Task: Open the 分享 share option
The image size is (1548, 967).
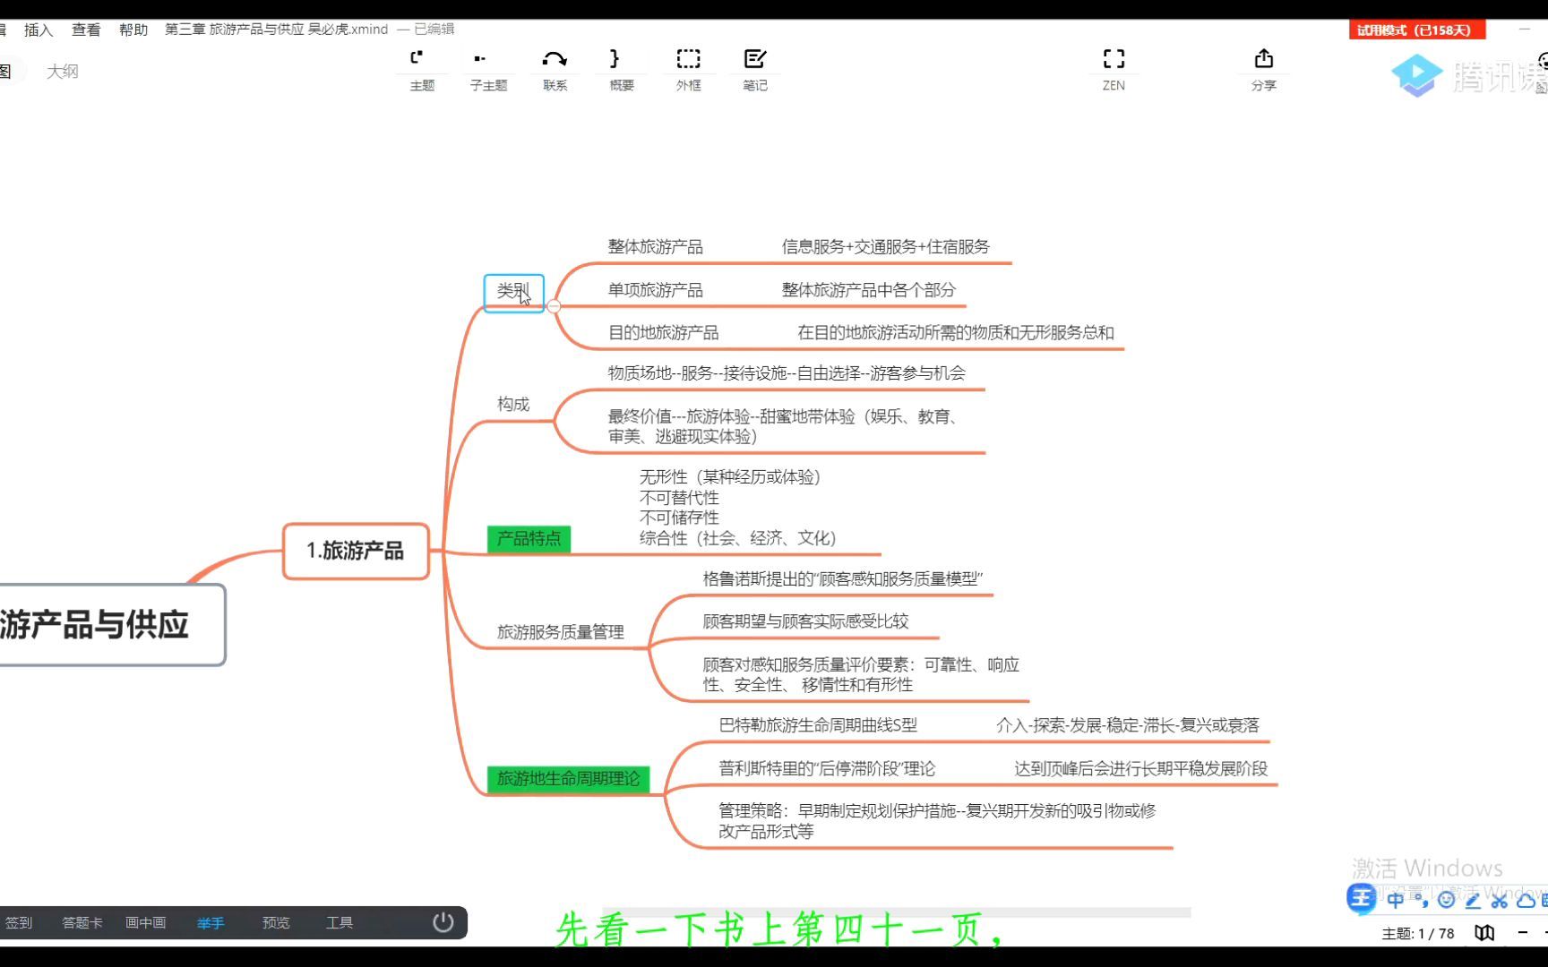Action: point(1264,70)
